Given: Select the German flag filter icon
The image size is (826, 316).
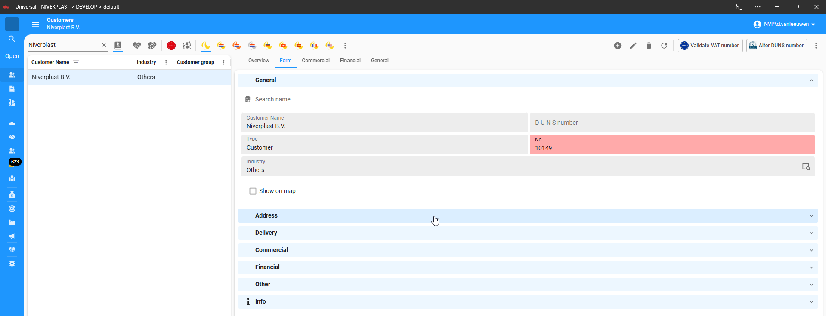Looking at the screenshot, I should 268,46.
